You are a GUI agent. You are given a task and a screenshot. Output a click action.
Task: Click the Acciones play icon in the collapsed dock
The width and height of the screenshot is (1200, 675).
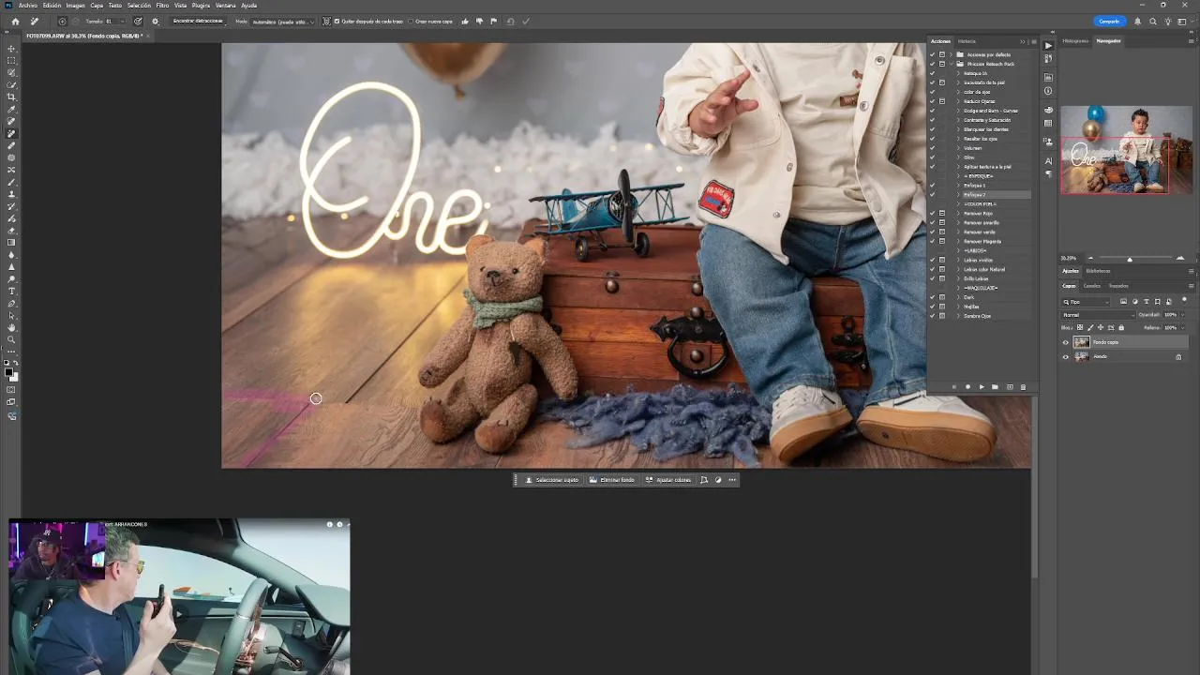click(1048, 45)
